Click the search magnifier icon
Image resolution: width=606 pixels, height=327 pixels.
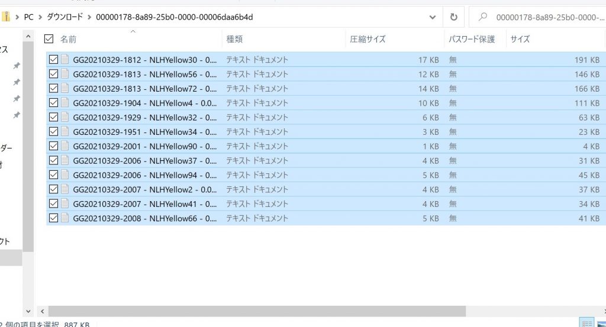483,17
